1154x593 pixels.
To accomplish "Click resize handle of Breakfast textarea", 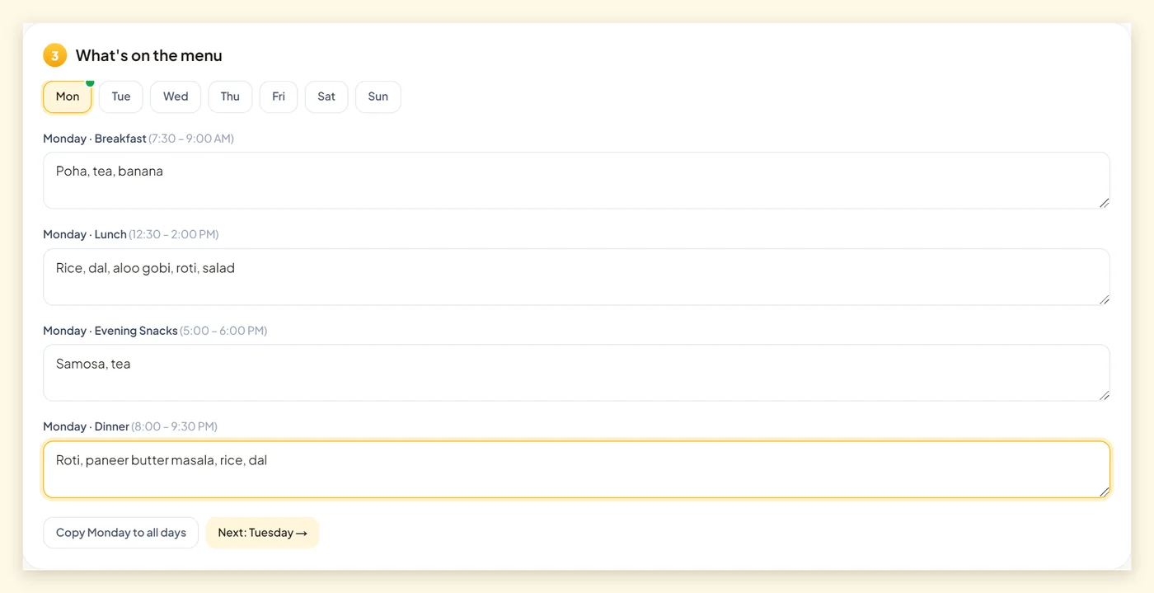I will coord(1104,203).
